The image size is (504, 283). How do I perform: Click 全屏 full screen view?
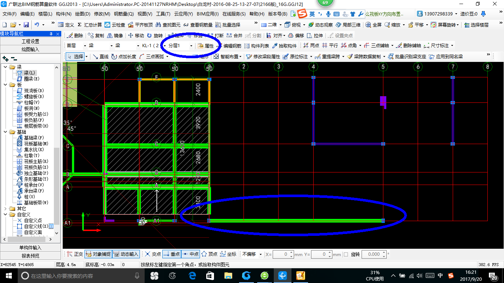pos(373,25)
